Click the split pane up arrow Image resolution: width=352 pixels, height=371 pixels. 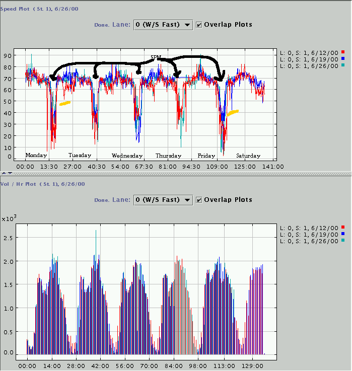point(4,173)
